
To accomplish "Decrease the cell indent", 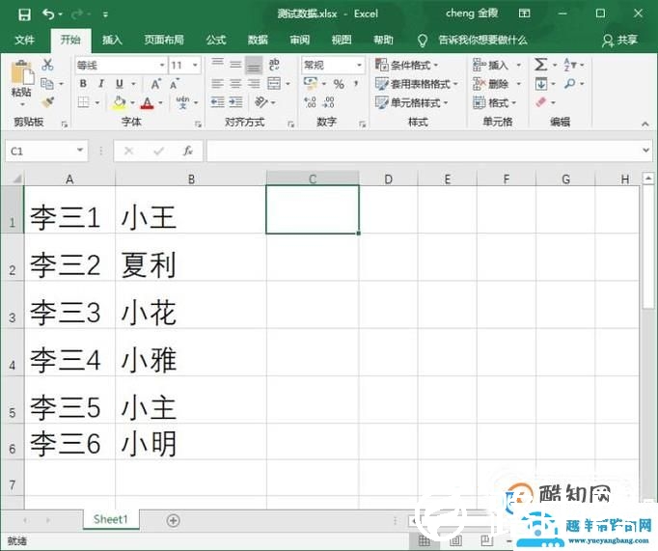I will pos(217,102).
